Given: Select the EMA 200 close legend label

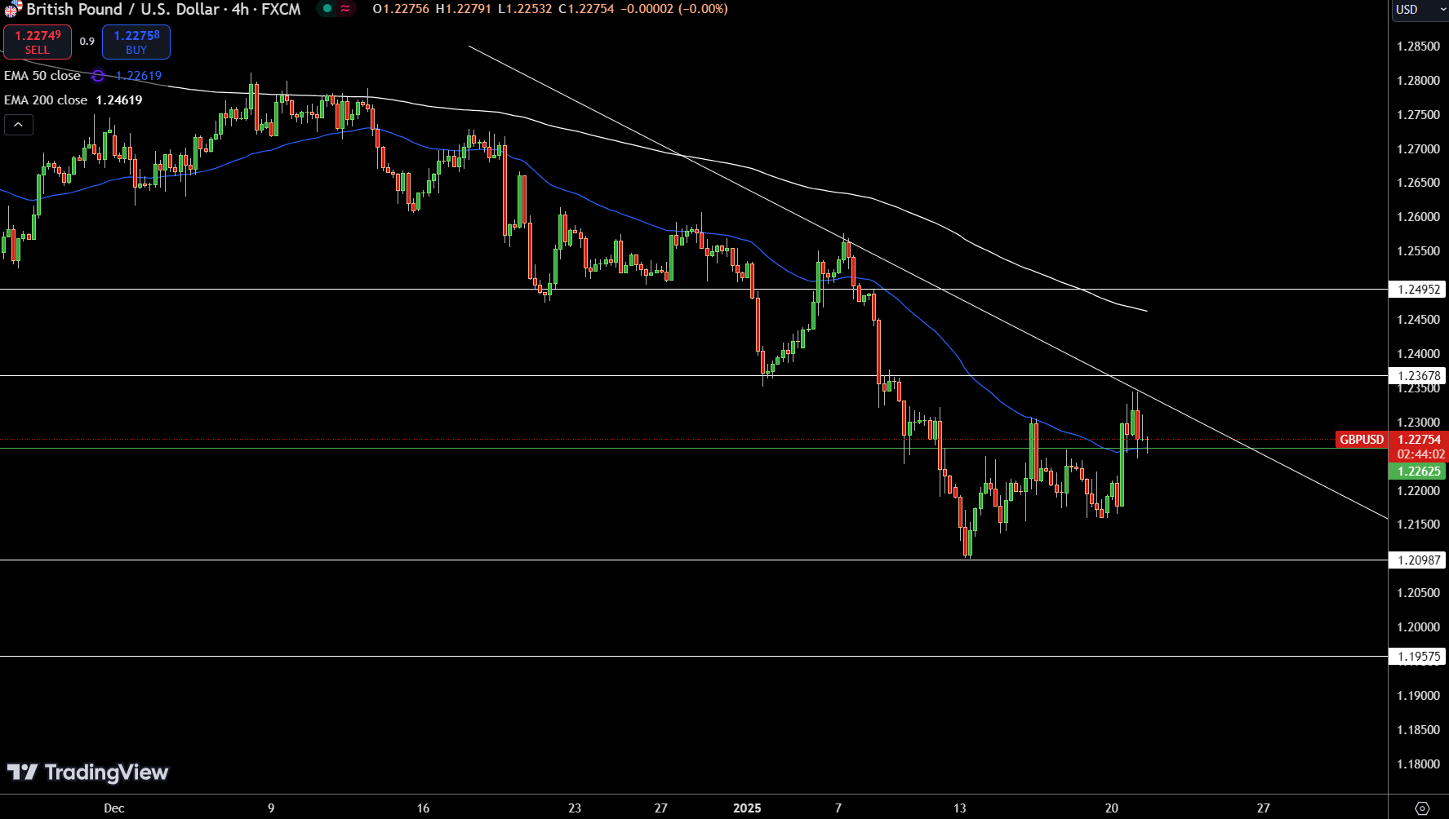Looking at the screenshot, I should click(x=46, y=100).
